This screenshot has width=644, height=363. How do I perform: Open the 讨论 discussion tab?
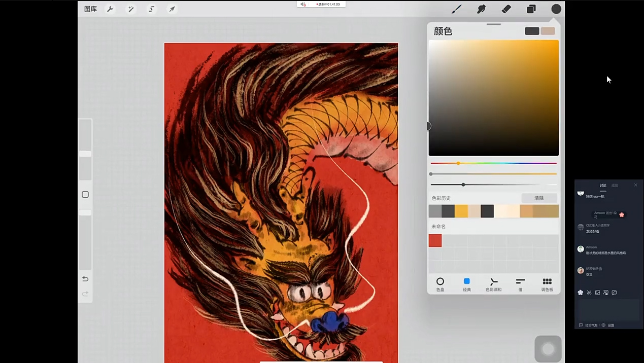click(x=603, y=186)
